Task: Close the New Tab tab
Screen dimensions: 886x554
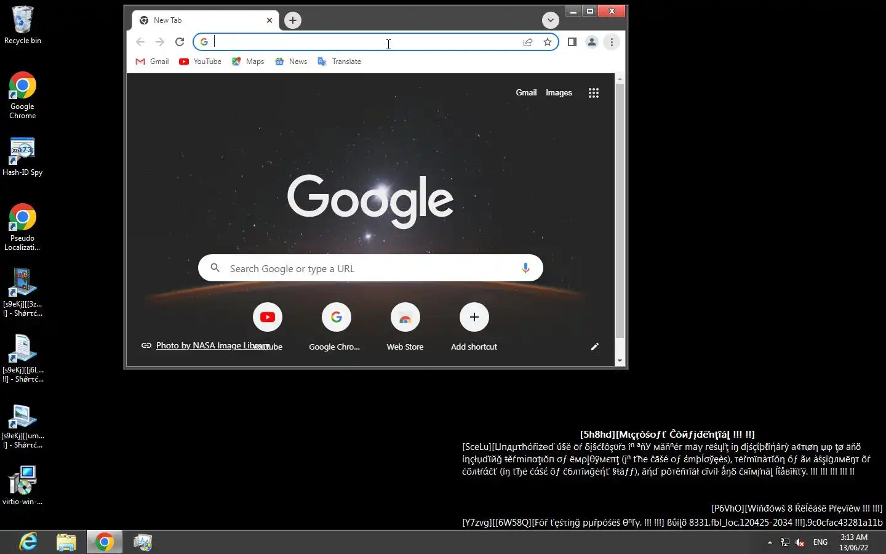Action: coord(269,20)
